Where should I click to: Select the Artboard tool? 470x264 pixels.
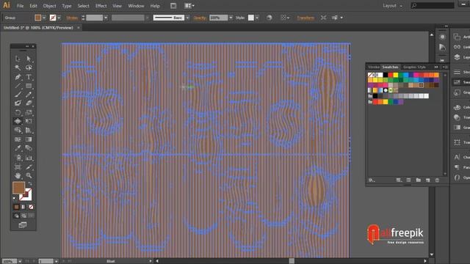(18, 166)
